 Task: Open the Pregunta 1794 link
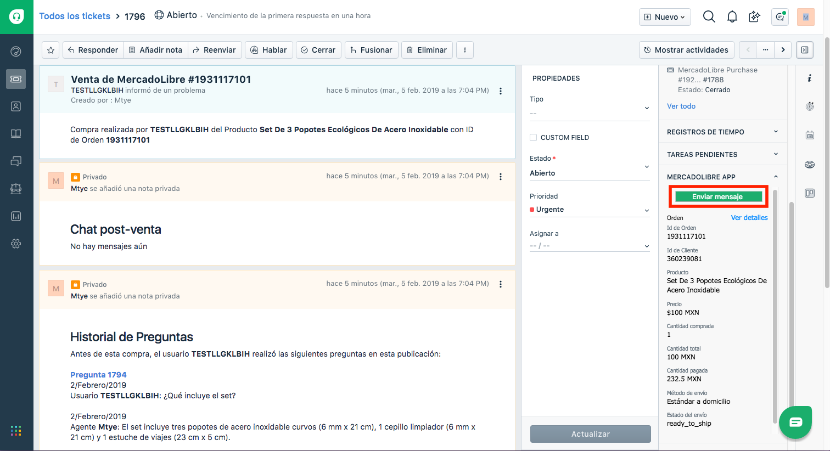tap(98, 375)
